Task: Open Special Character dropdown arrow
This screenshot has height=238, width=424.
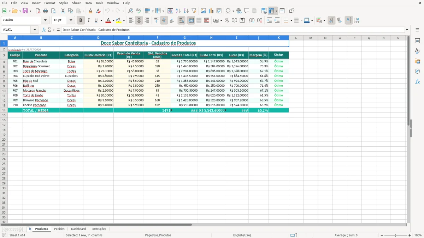Action: pos(233,11)
